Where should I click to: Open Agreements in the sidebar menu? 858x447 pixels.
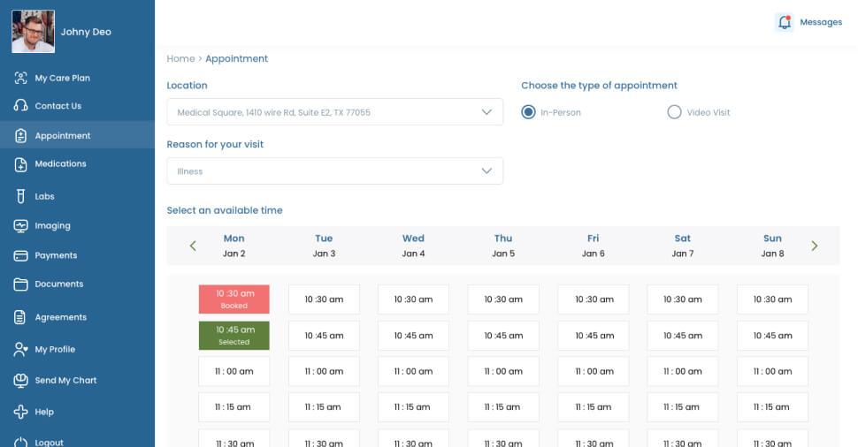tap(60, 317)
